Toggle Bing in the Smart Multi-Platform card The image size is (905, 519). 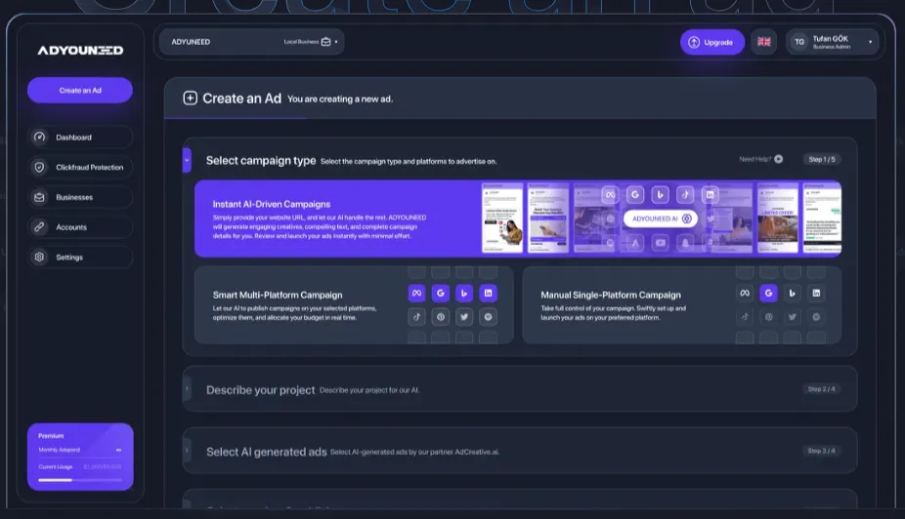(x=464, y=294)
